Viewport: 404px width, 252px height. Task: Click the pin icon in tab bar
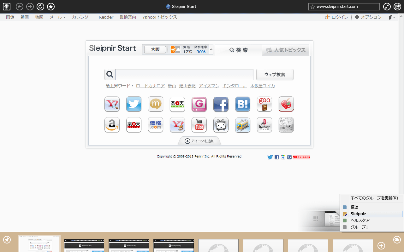pyautogui.click(x=7, y=240)
